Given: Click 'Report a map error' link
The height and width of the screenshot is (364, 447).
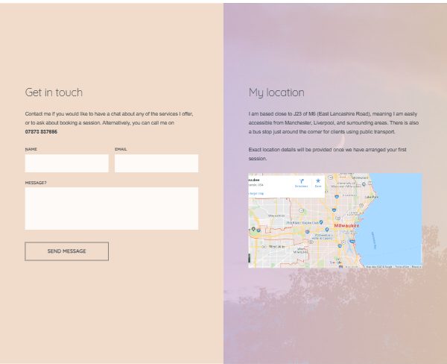Looking at the screenshot, I should tap(416, 266).
